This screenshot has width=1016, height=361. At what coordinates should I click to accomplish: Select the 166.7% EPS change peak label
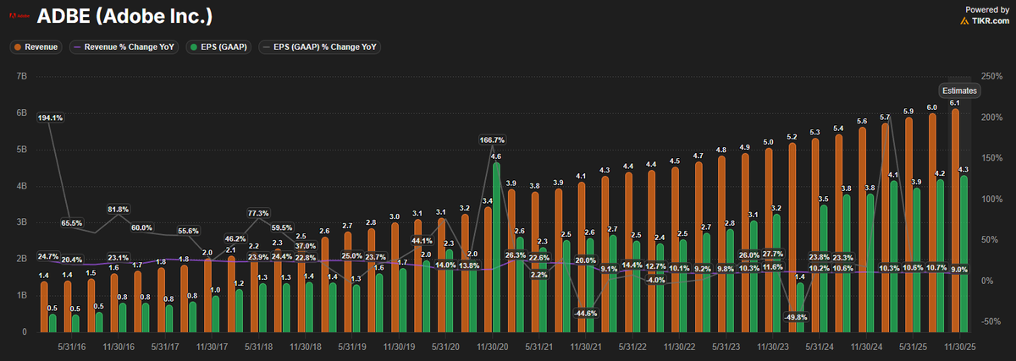click(x=493, y=140)
